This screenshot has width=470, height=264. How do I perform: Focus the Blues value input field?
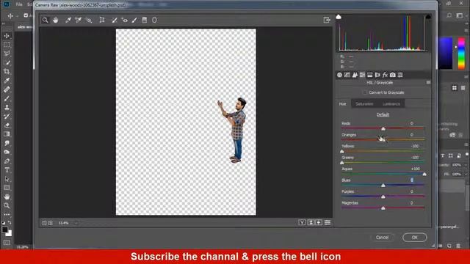[x=412, y=180]
